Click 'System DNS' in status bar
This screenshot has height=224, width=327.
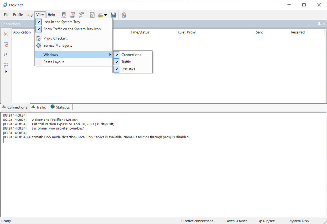click(x=299, y=221)
